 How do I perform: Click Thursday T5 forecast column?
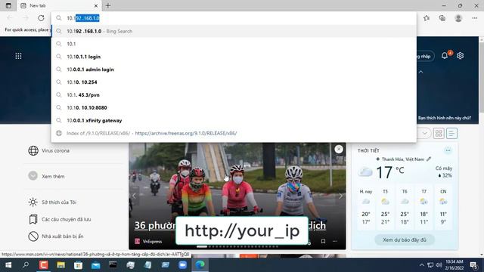(385, 206)
